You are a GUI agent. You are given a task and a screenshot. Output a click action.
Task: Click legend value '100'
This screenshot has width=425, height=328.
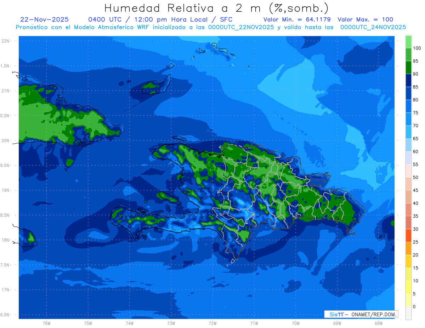[416, 48]
